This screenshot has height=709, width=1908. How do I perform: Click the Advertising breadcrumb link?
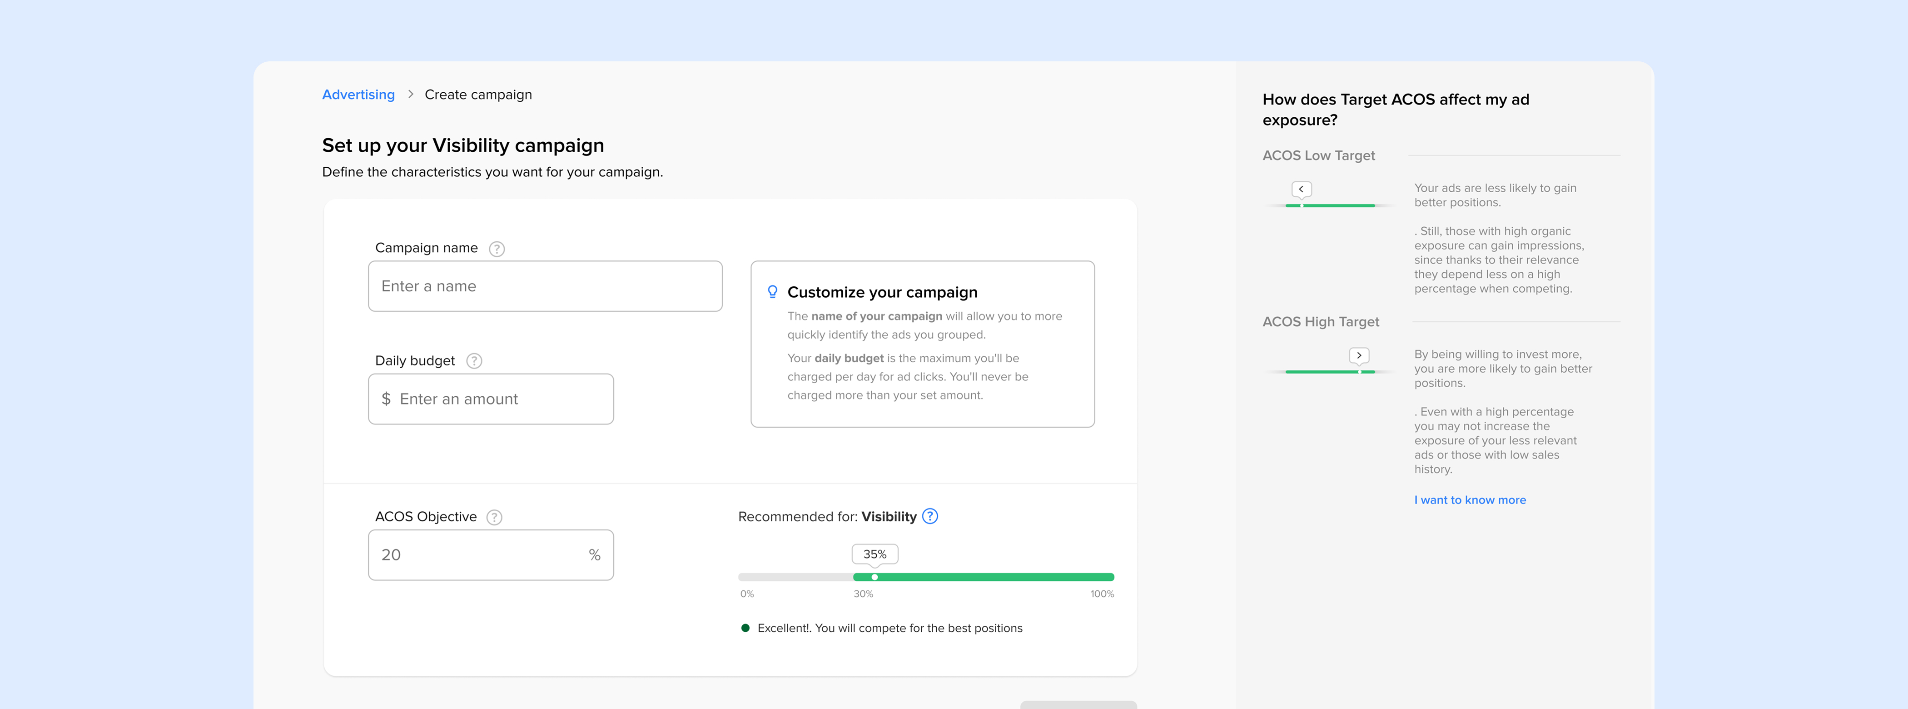click(358, 94)
